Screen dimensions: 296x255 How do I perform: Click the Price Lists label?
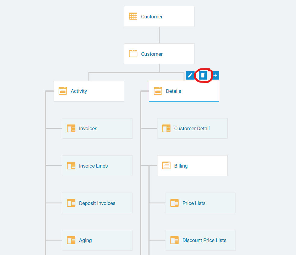(194, 203)
